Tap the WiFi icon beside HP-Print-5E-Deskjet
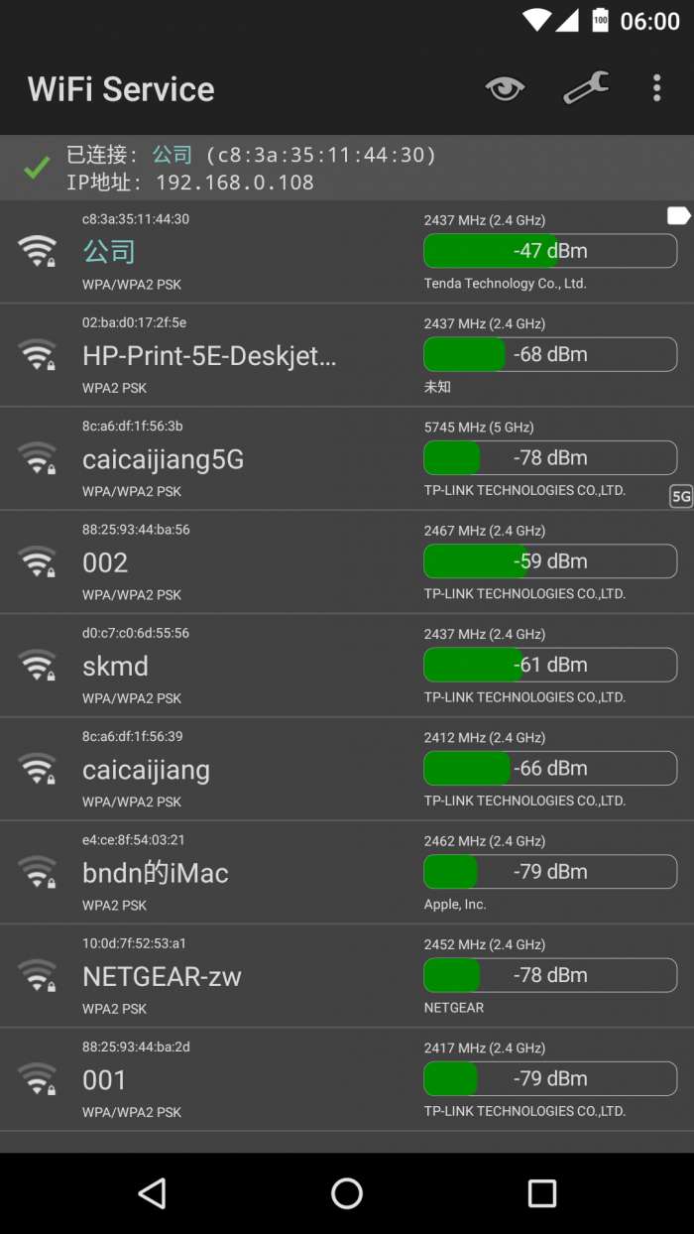 pos(38,354)
